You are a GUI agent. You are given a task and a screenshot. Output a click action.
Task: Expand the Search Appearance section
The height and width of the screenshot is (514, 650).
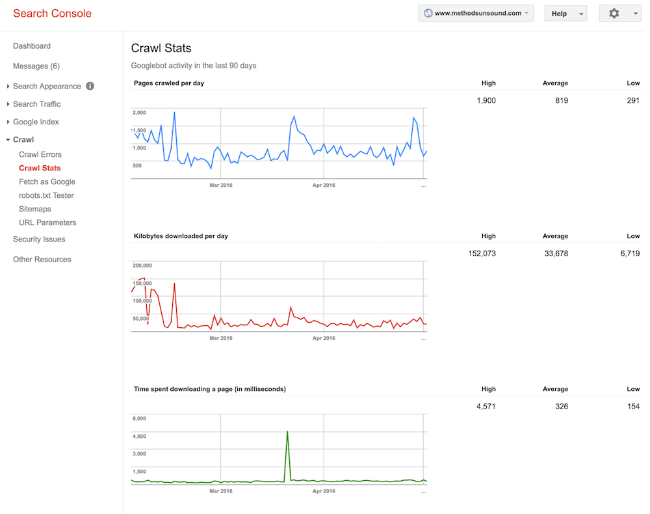pyautogui.click(x=48, y=86)
